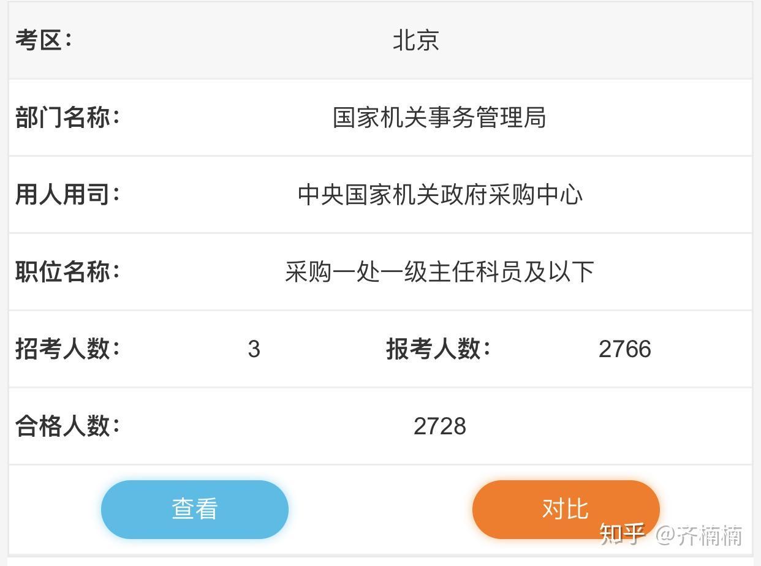Click the 报考人数 value 2766
The height and width of the screenshot is (566, 761).
[x=625, y=349]
